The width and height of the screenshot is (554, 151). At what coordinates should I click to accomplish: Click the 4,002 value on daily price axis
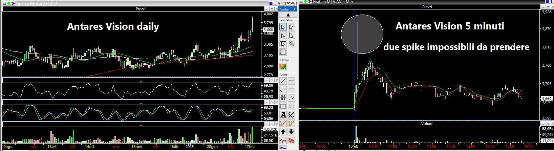click(x=268, y=14)
